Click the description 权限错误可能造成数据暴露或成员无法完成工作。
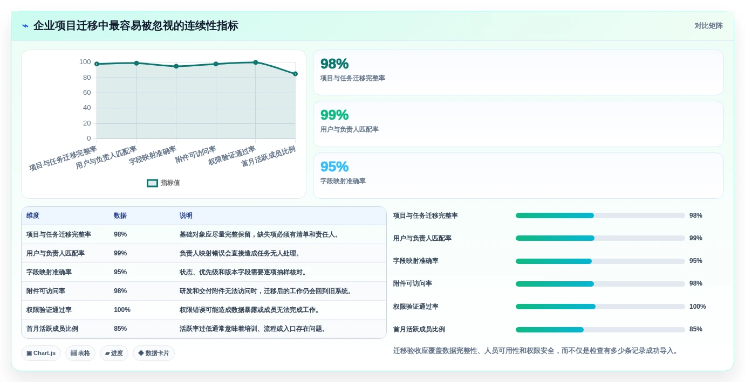The width and height of the screenshot is (745, 382). click(250, 310)
